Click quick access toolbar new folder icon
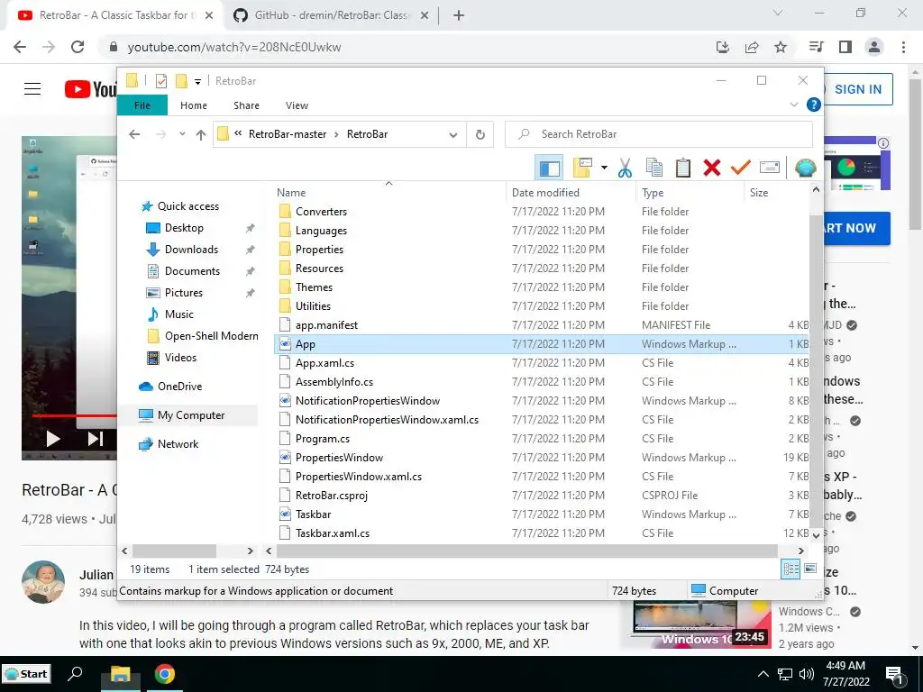This screenshot has height=692, width=923. [x=181, y=80]
